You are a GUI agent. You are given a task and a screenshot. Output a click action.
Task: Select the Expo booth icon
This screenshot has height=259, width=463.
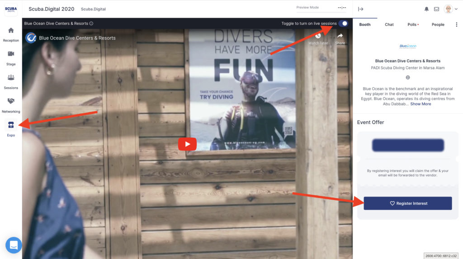pos(11,125)
